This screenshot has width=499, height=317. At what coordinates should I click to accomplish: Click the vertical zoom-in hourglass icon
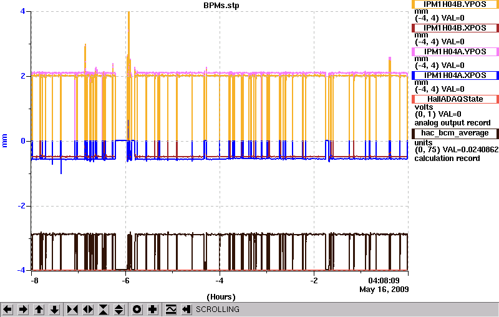(104, 310)
